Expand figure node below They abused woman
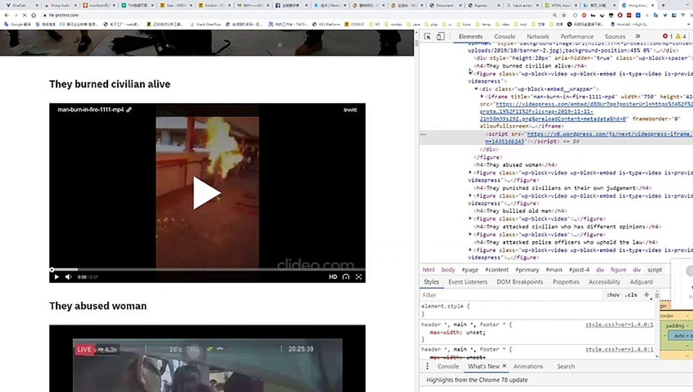Screen dimensions: 693x392 click(x=471, y=173)
